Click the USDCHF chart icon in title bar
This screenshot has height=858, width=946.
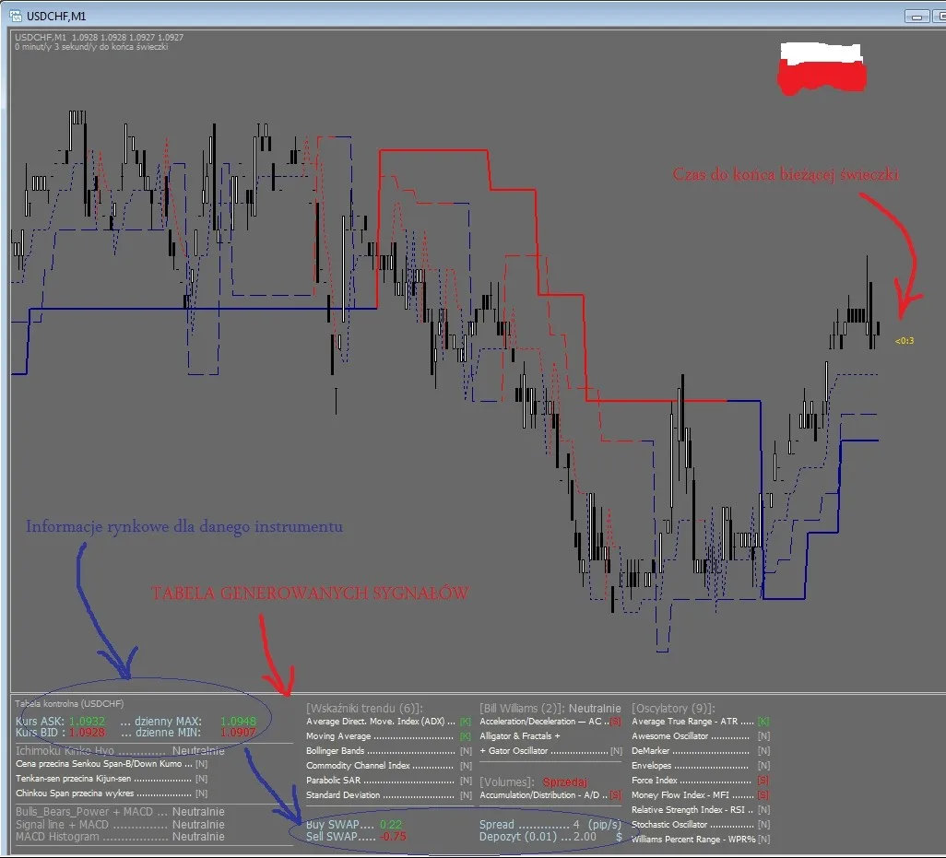click(17, 16)
